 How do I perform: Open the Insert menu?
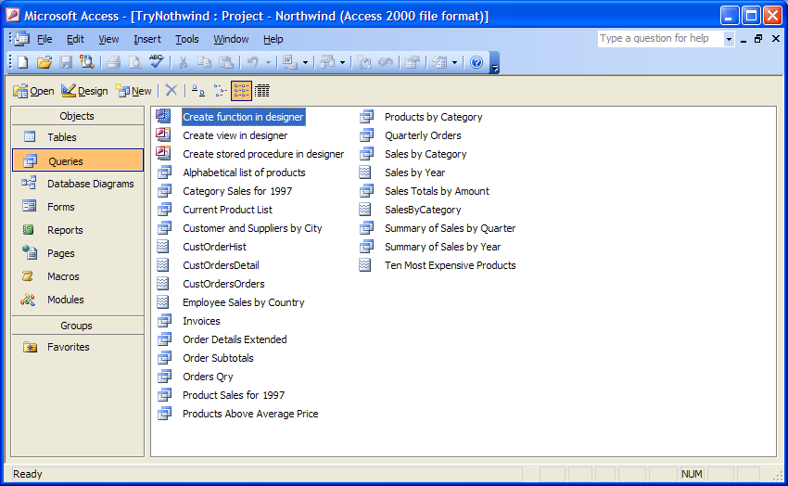click(146, 39)
